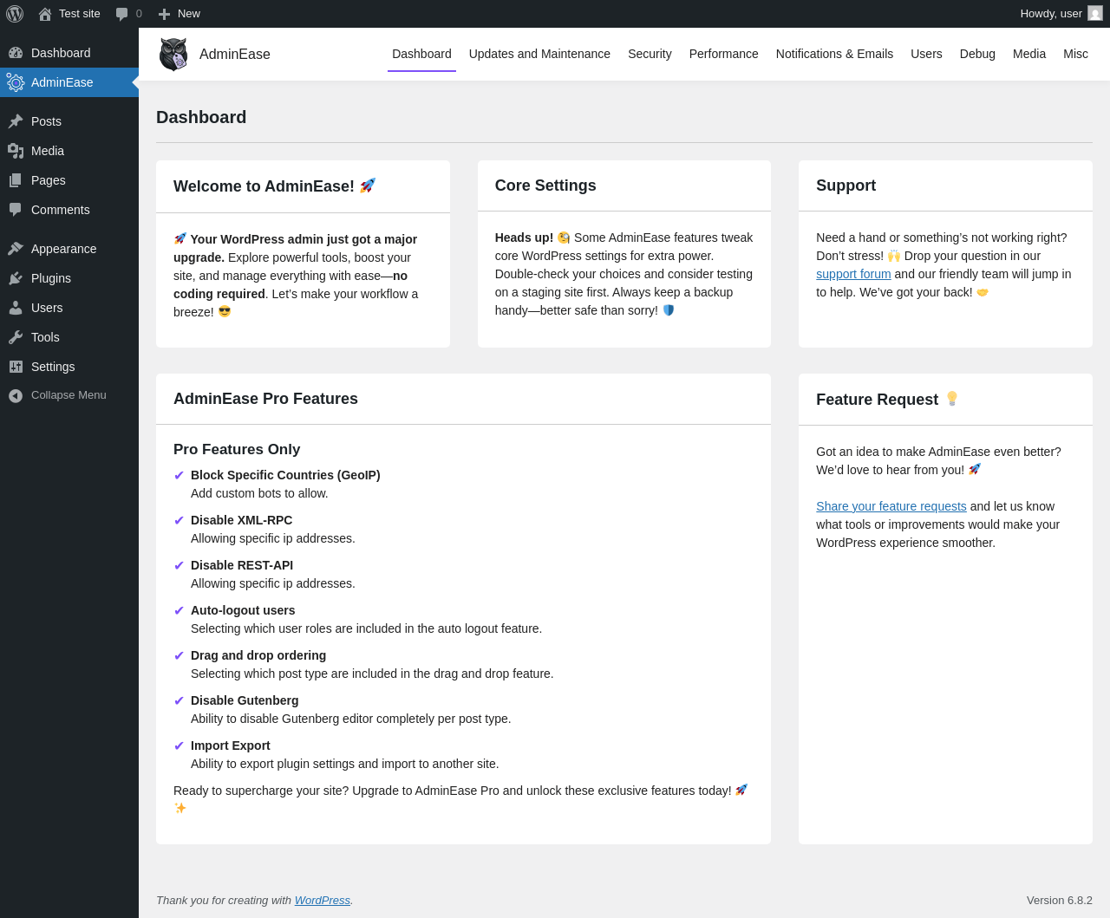Open the user avatar in admin bar
The height and width of the screenshot is (918, 1110).
pos(1095,14)
